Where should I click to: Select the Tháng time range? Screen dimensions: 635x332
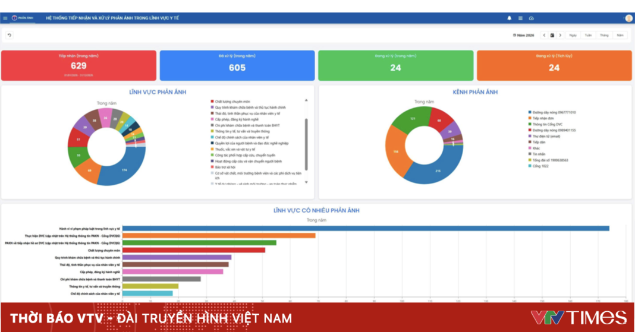[604, 36]
